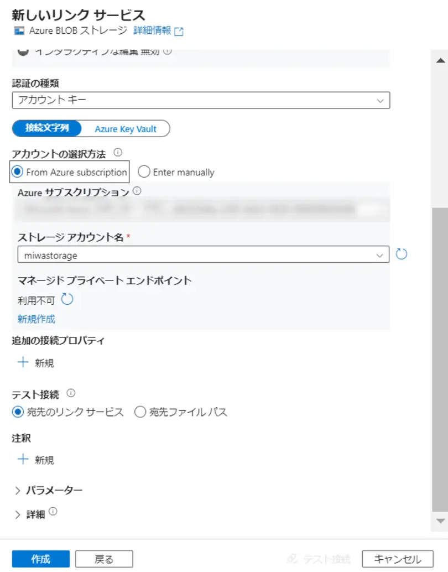Expand the 詳細 section
The width and height of the screenshot is (448, 572).
click(x=30, y=514)
